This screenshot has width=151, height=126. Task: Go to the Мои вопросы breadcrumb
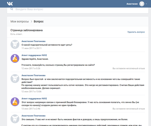(x=20, y=22)
